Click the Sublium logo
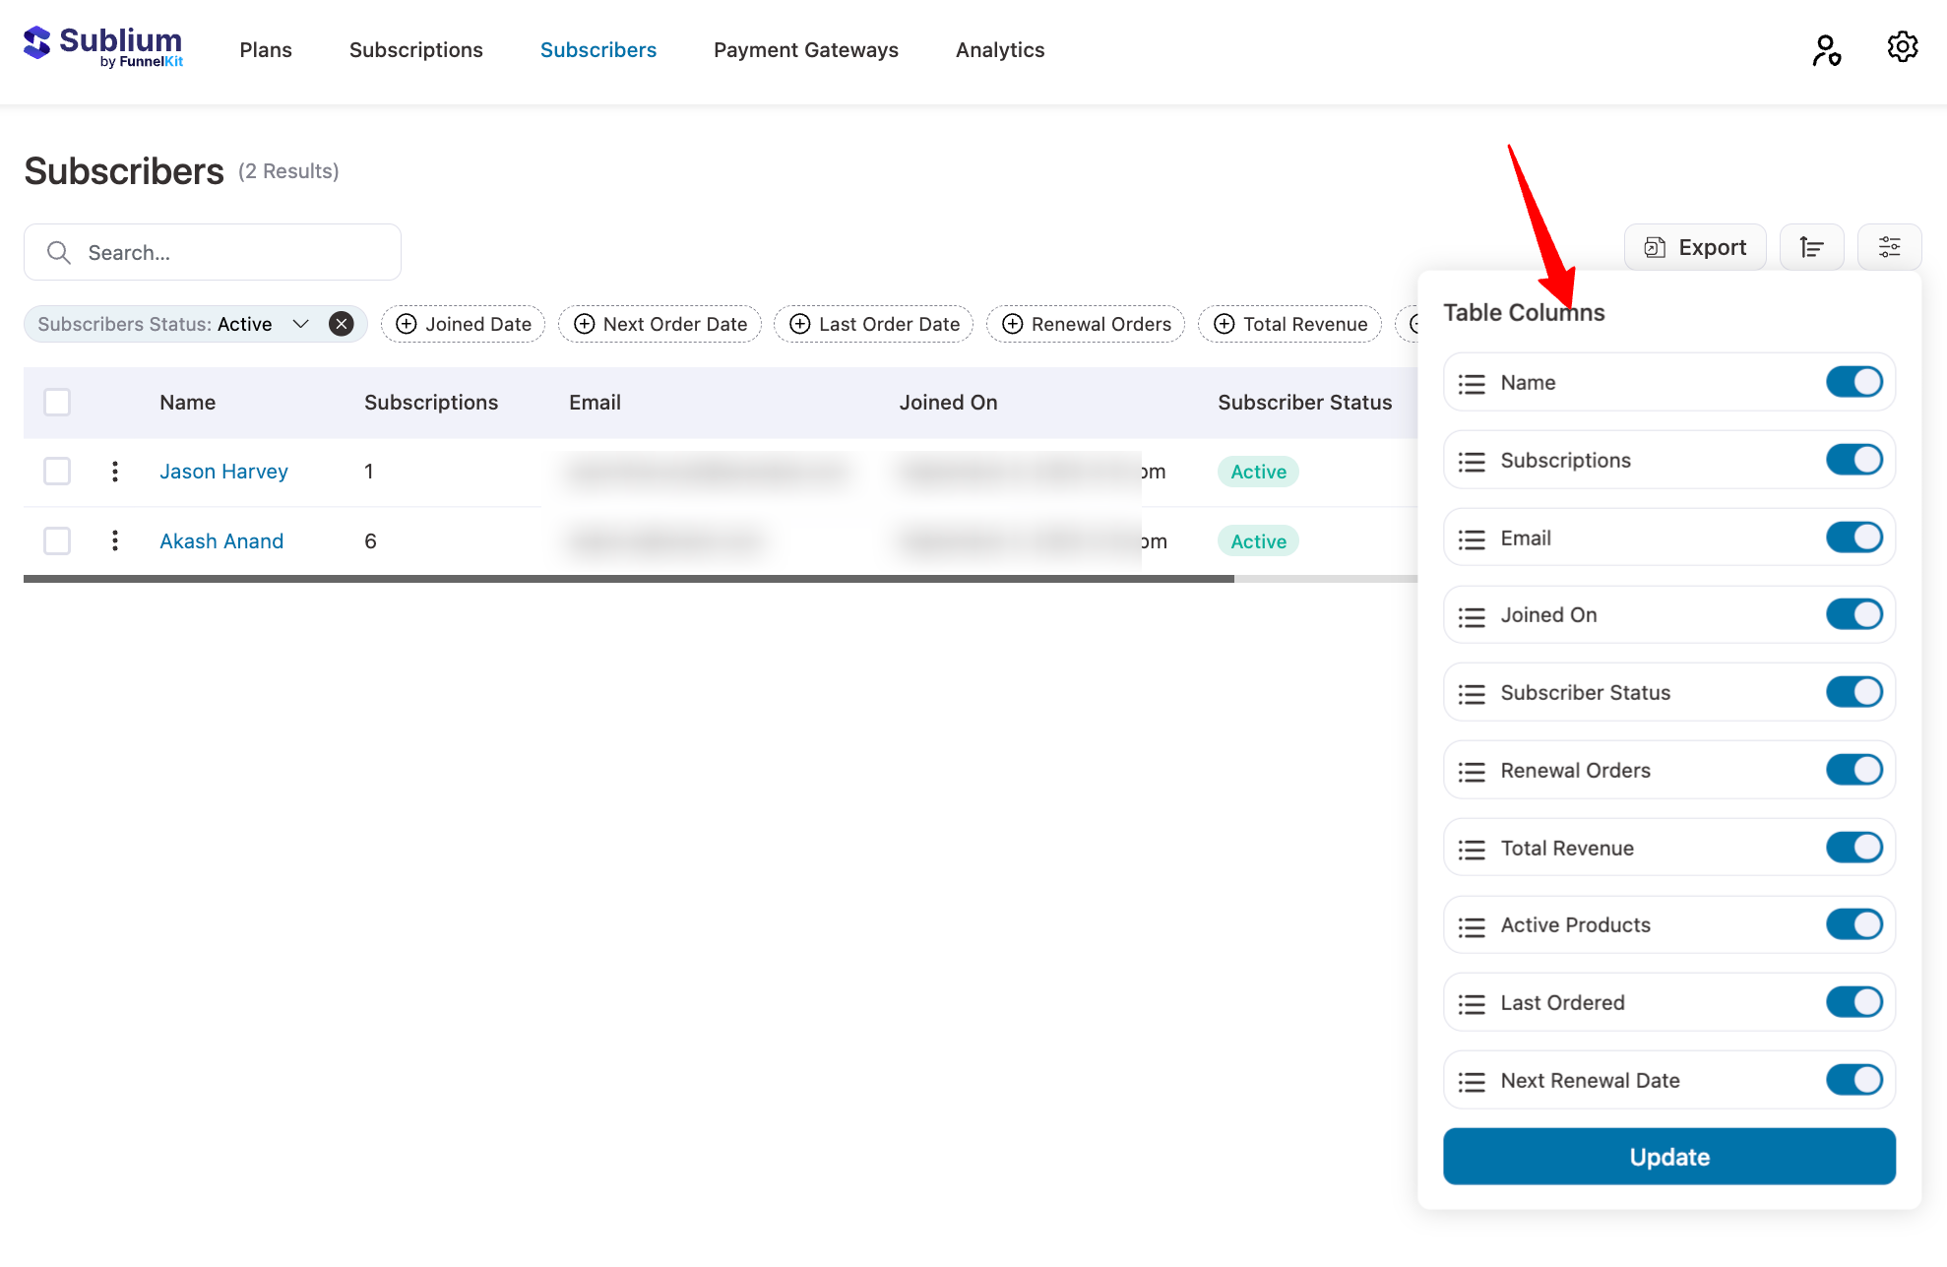The width and height of the screenshot is (1947, 1267). click(x=102, y=45)
